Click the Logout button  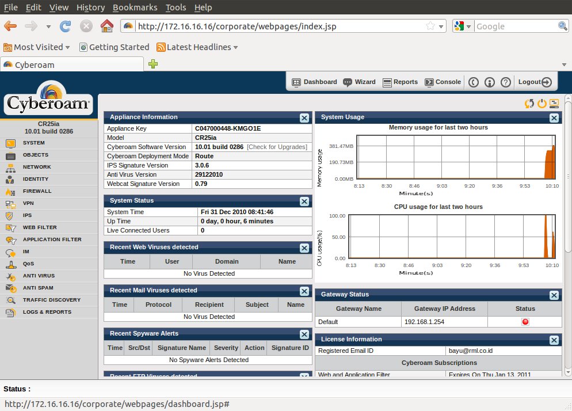pos(535,82)
